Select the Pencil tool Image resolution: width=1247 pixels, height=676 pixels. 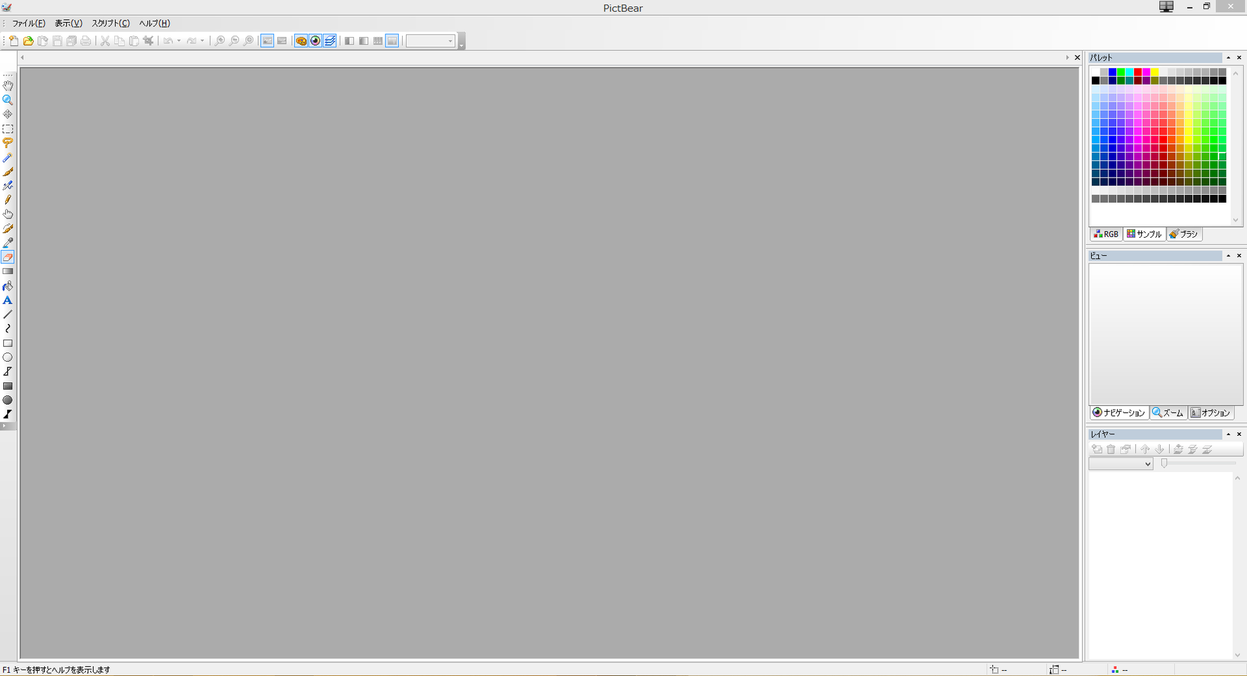[8, 200]
